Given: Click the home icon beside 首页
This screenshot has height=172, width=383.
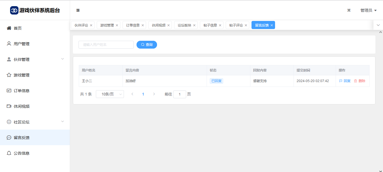Looking at the screenshot, I should click(x=9, y=28).
